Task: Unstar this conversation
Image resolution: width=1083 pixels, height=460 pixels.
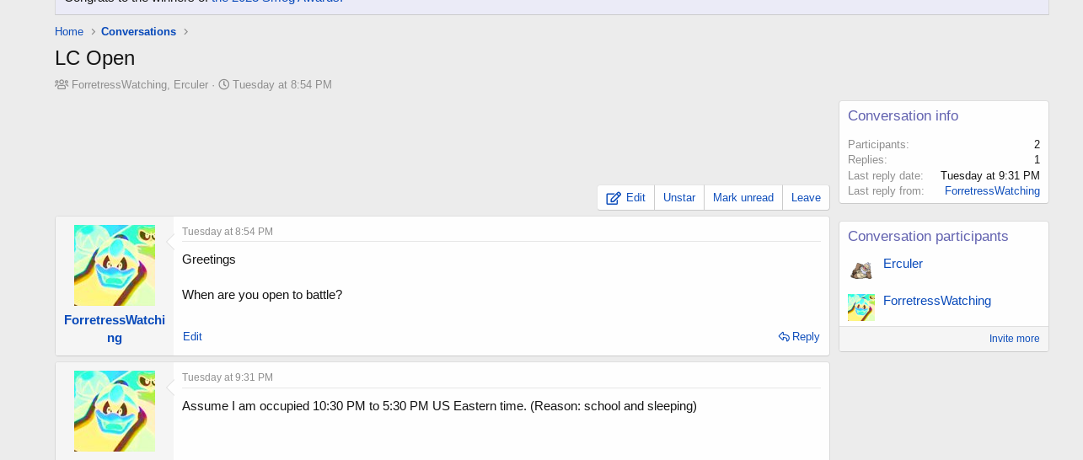Action: point(678,198)
